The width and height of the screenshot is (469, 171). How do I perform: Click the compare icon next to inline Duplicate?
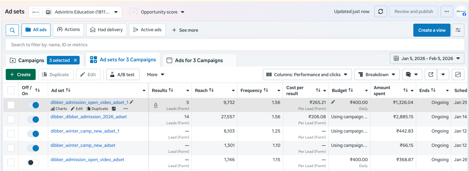114,109
